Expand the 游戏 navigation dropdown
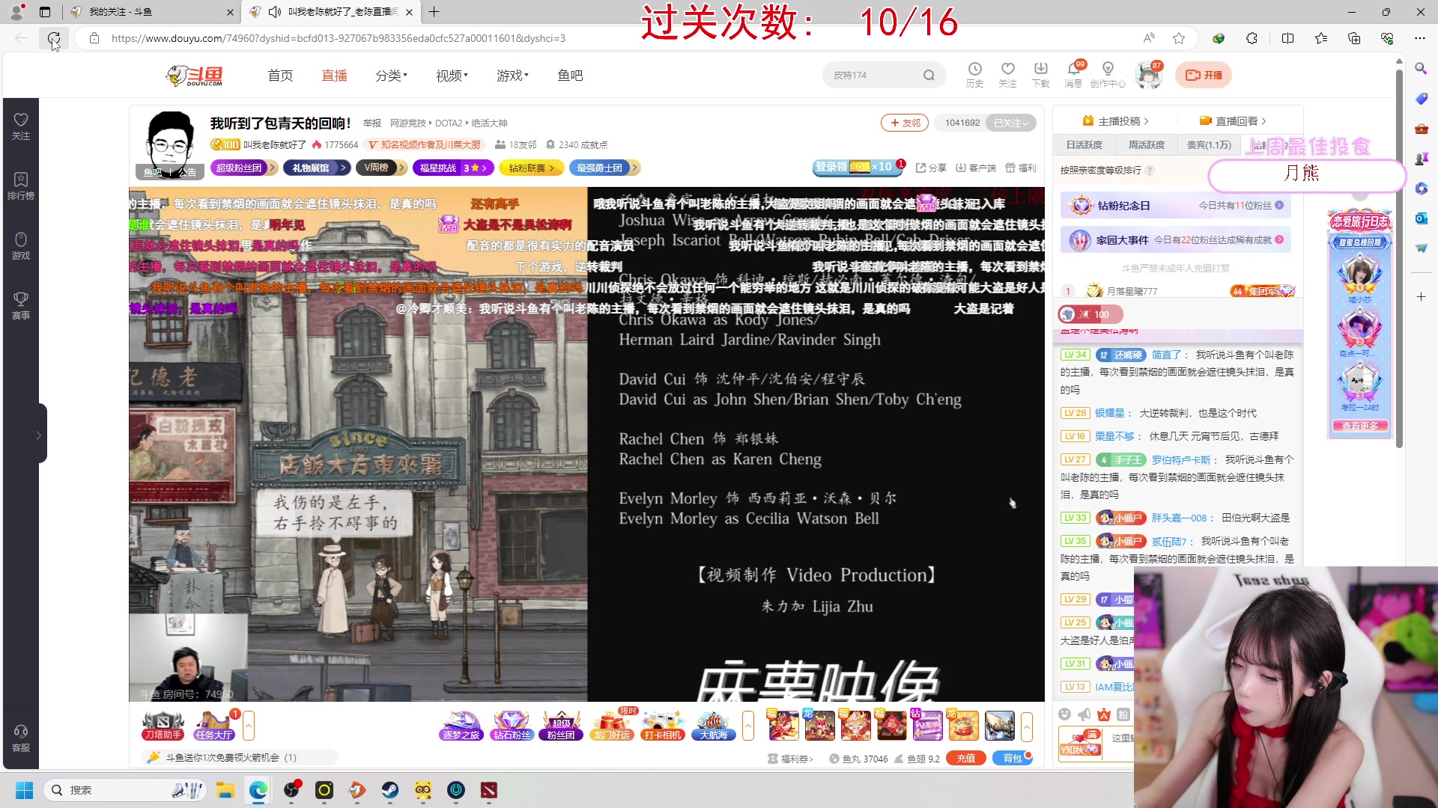 point(512,76)
